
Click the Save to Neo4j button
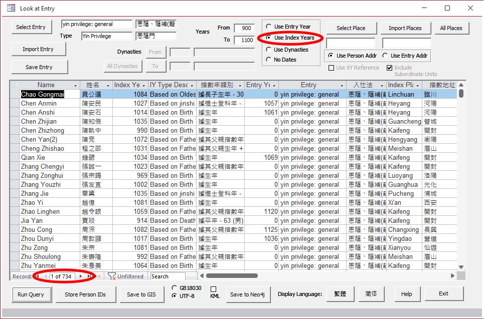pos(247,294)
